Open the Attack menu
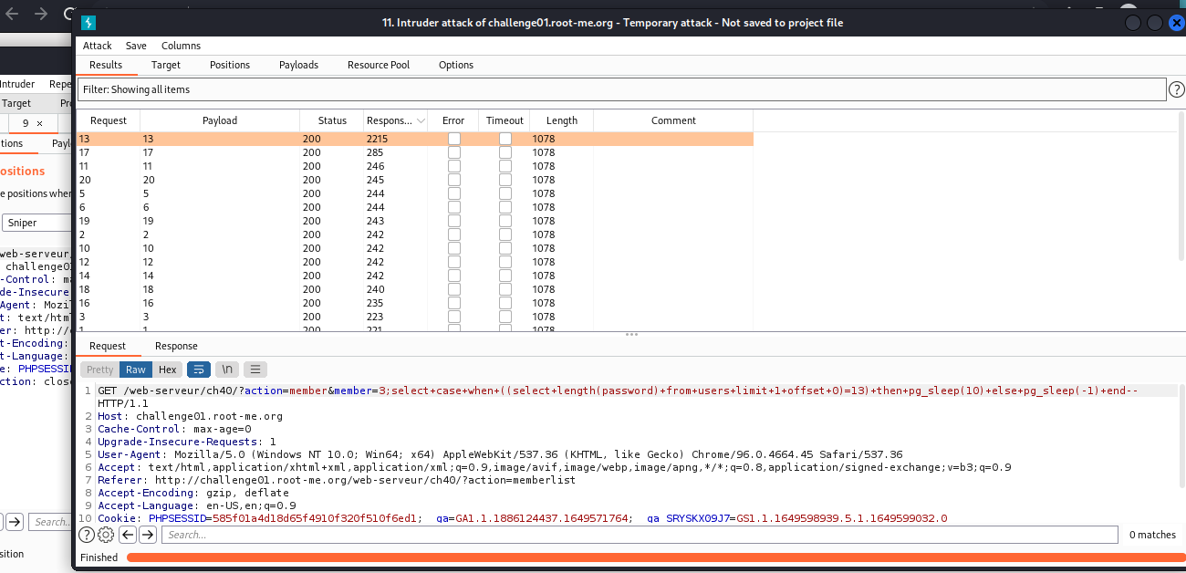The width and height of the screenshot is (1186, 573). [x=98, y=46]
